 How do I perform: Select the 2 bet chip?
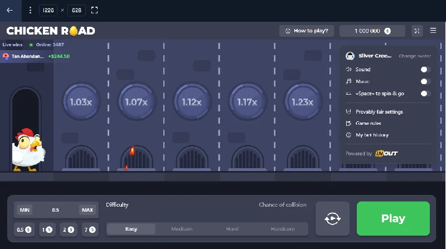point(69,230)
